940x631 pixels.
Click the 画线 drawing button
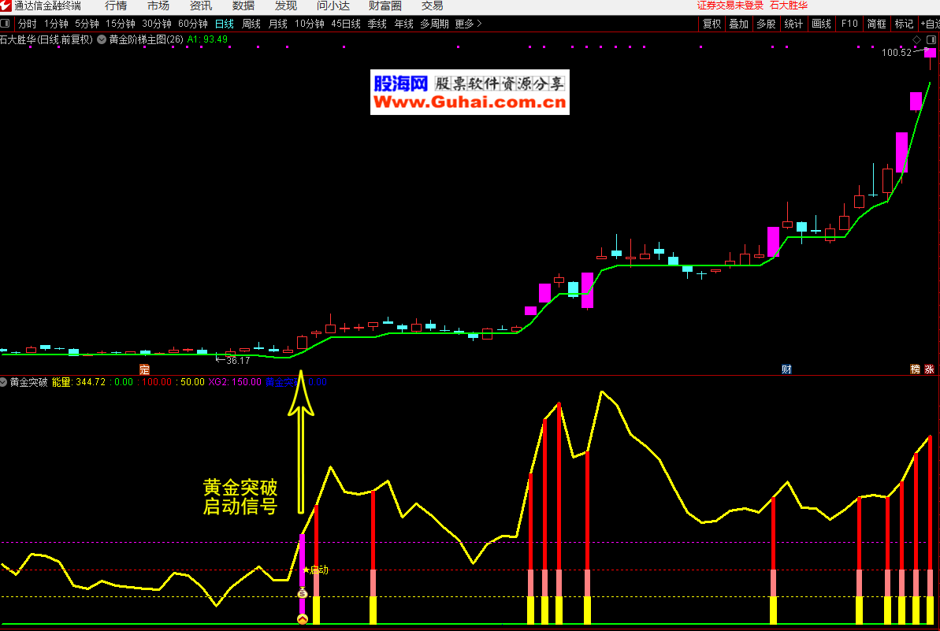pos(821,24)
